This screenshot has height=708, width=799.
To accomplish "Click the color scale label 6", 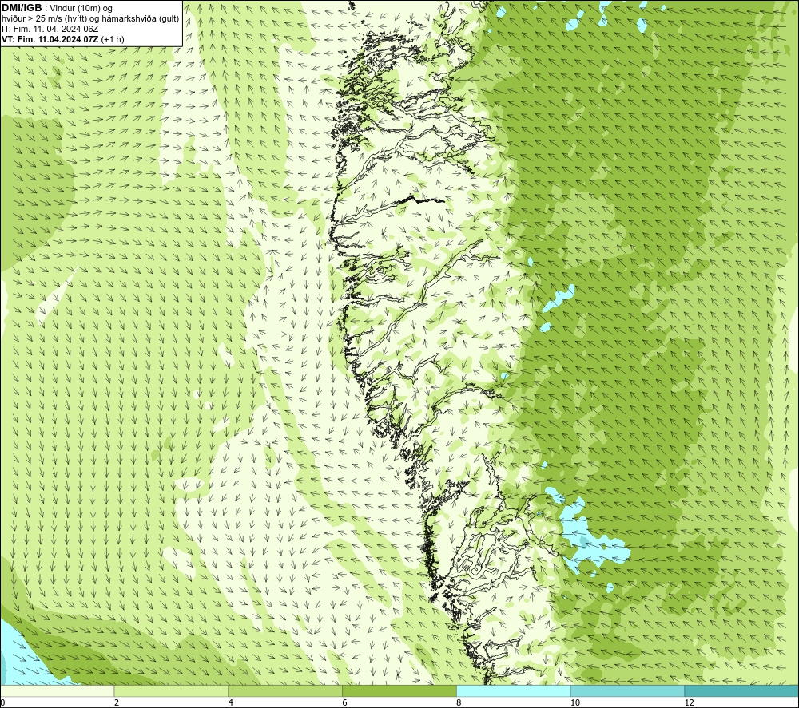I will click(345, 702).
